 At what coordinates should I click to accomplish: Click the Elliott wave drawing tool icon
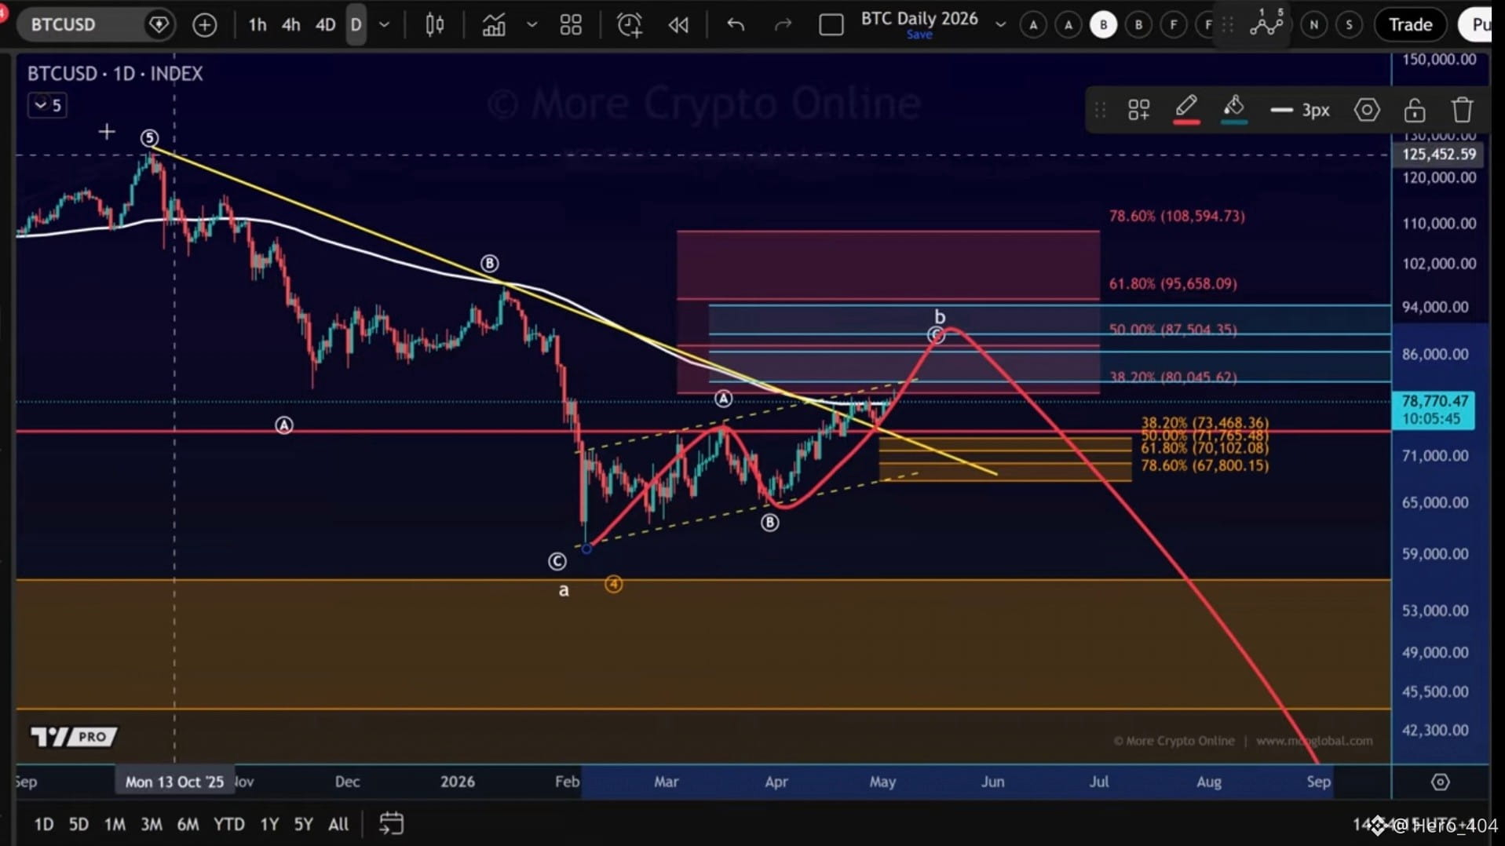click(1267, 24)
